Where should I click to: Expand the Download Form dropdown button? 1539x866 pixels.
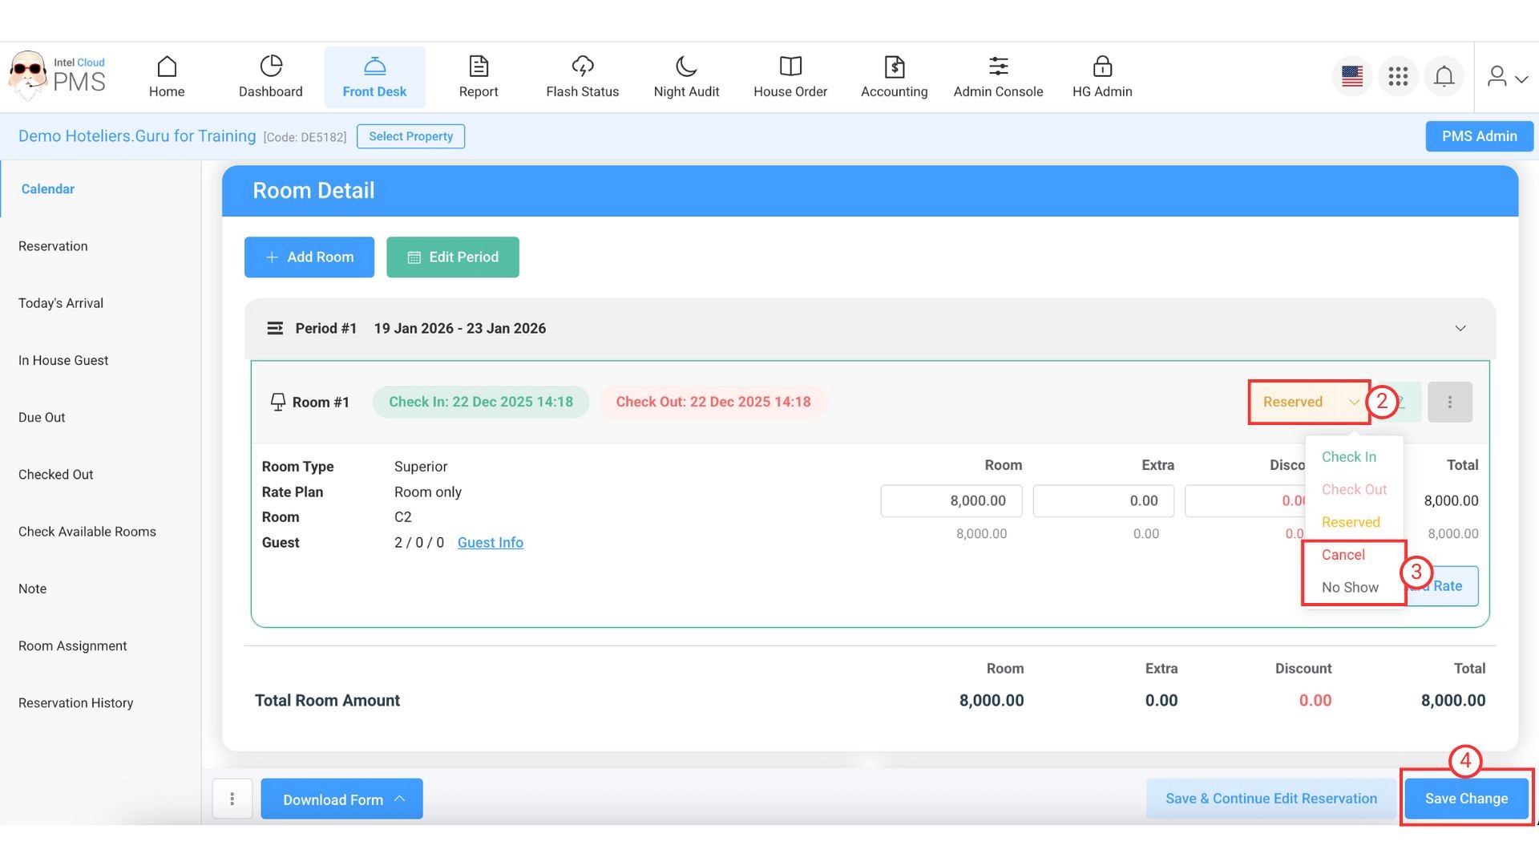(x=341, y=799)
